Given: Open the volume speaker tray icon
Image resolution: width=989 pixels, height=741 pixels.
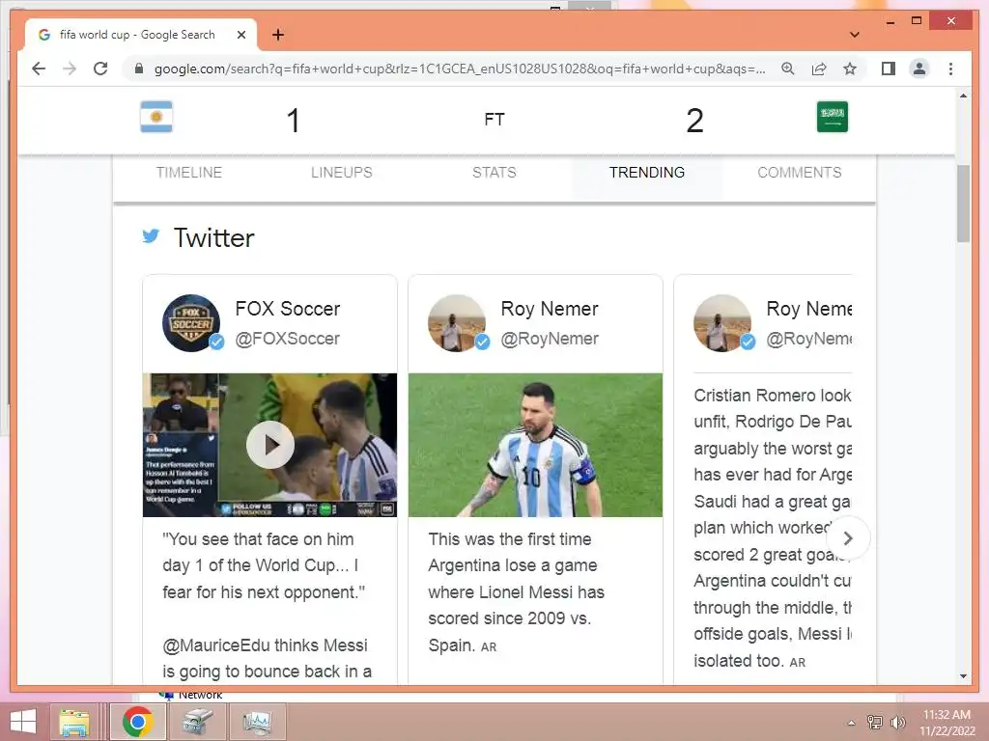Looking at the screenshot, I should pos(897,722).
